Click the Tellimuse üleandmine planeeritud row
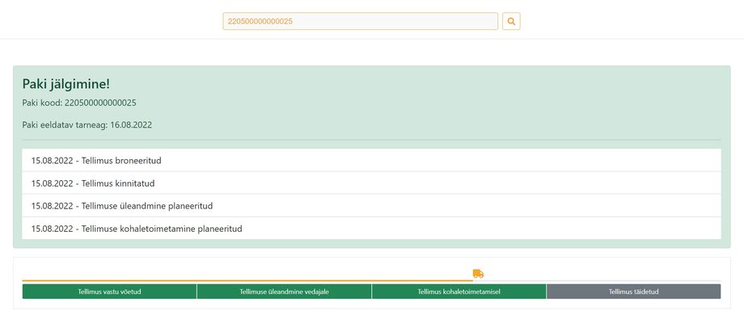This screenshot has width=744, height=315. pos(371,206)
